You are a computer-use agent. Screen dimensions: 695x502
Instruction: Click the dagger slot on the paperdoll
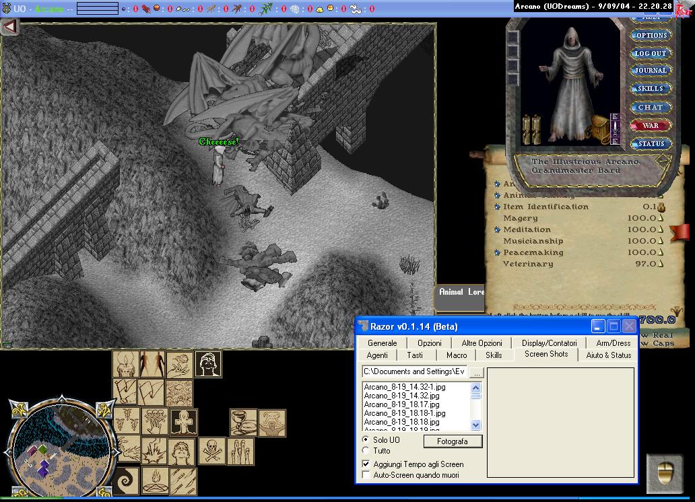[615, 129]
